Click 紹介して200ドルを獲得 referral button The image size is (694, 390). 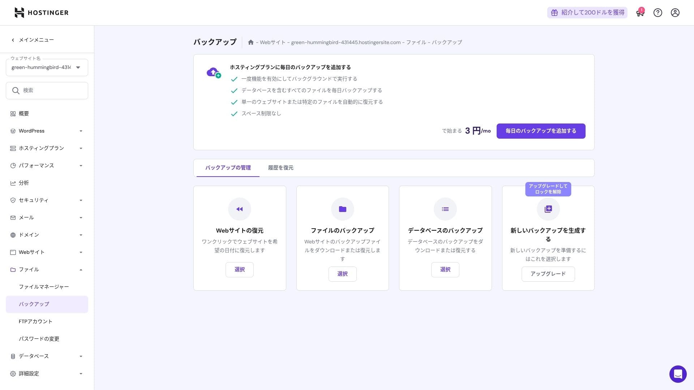pyautogui.click(x=587, y=13)
